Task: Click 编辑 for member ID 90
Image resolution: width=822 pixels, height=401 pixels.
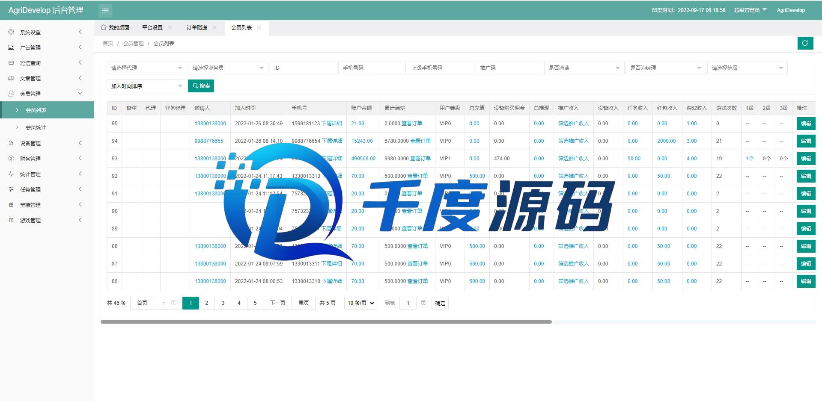Action: tap(806, 211)
